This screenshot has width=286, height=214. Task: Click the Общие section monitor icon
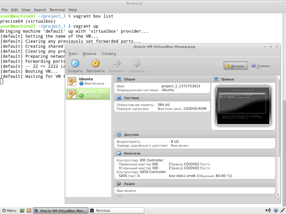119,79
